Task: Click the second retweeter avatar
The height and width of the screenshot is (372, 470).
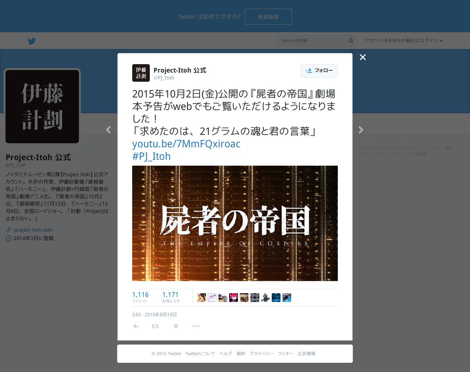Action: pos(212,298)
